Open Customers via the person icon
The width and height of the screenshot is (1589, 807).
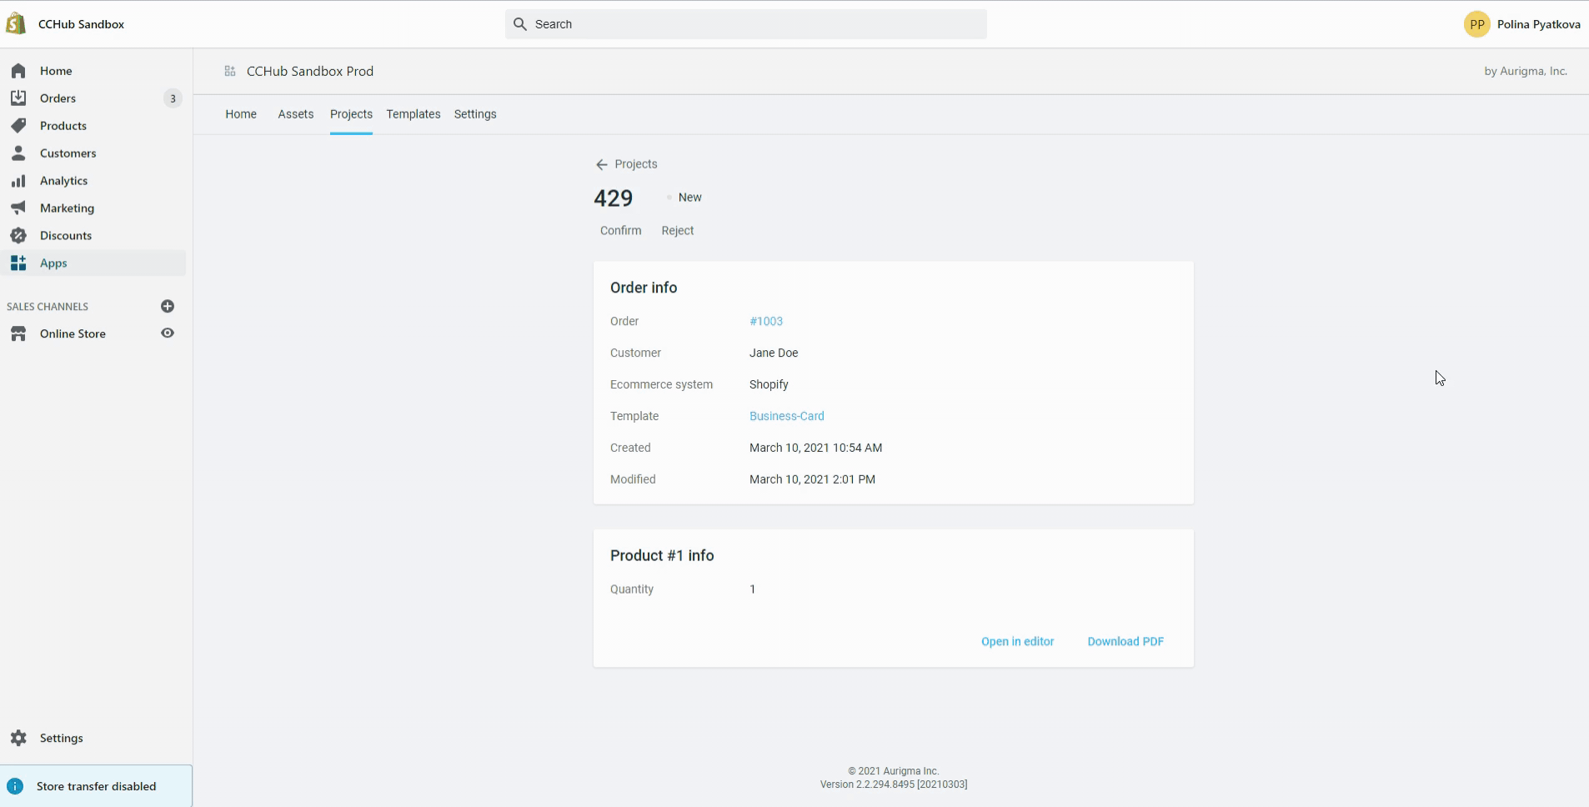[x=18, y=153]
